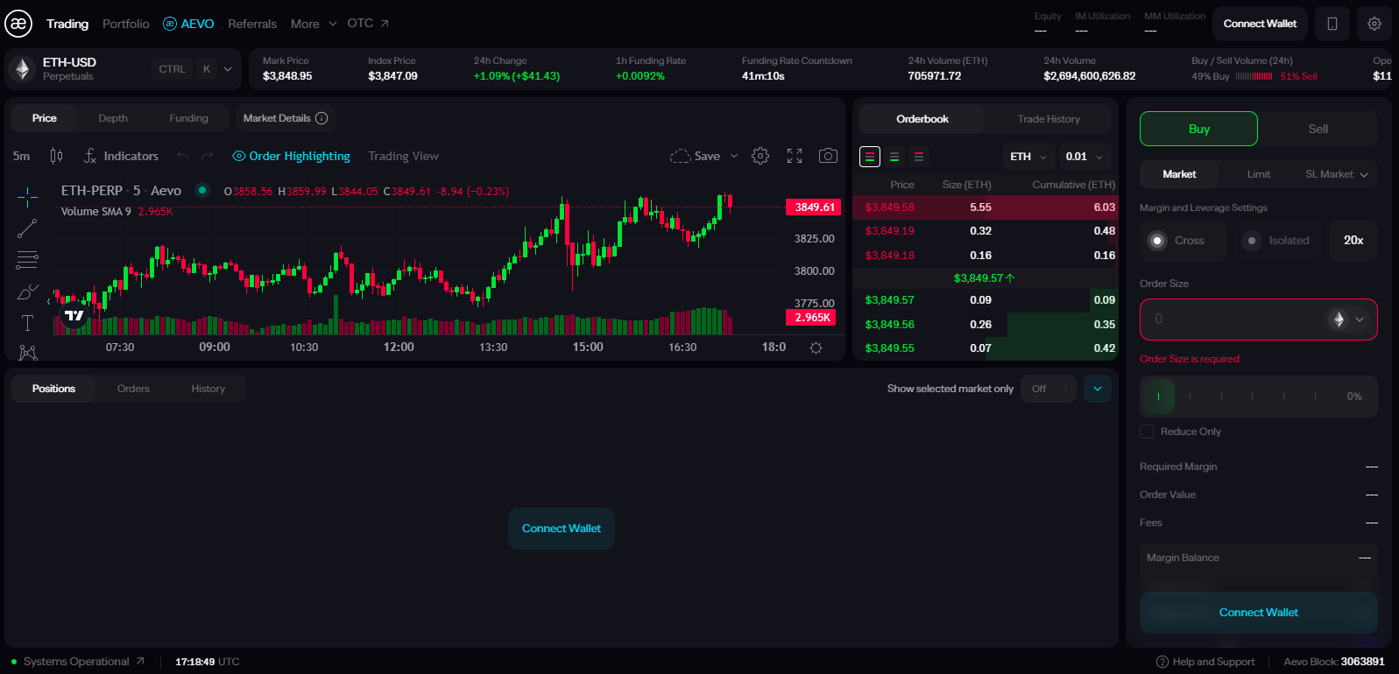
Task: Click the Order Size input field
Action: pos(1259,319)
